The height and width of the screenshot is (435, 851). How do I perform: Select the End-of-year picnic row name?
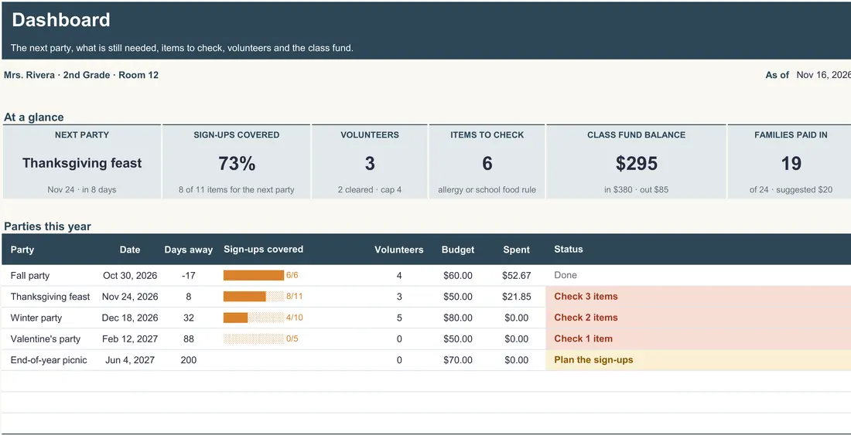(x=48, y=360)
